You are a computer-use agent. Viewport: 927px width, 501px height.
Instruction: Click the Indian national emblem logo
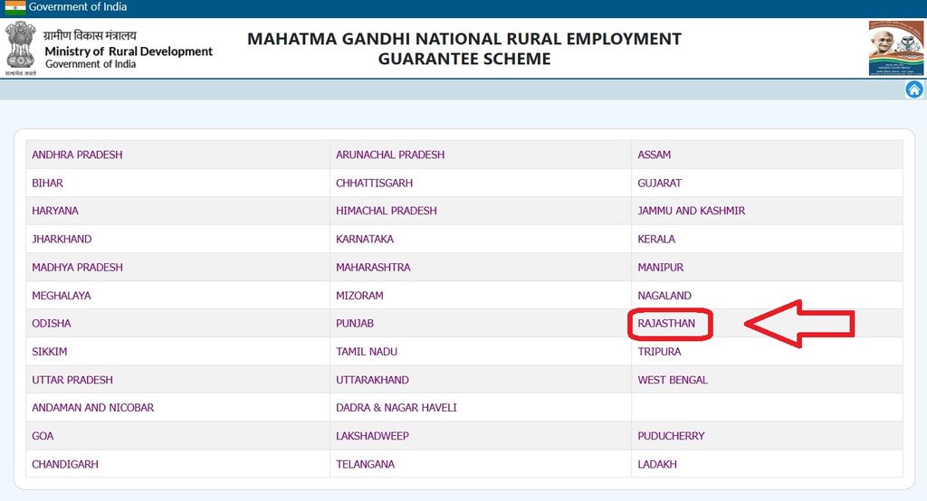[x=21, y=49]
